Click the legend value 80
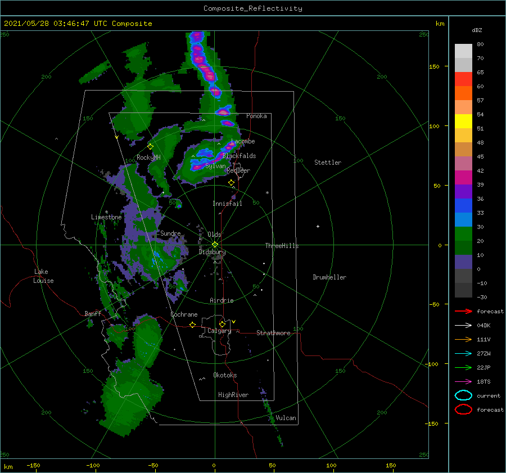This screenshot has height=473, width=506. coord(480,44)
